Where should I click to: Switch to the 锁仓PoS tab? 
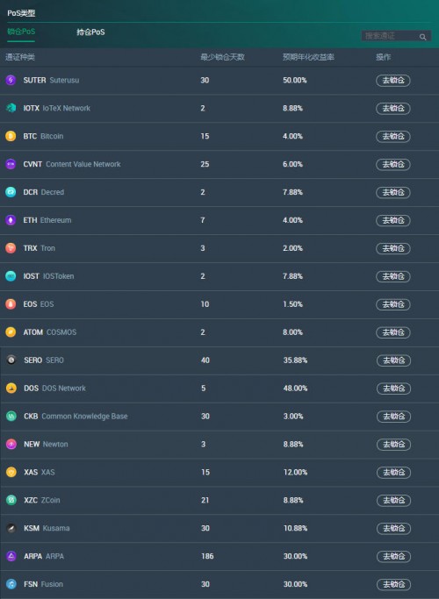(x=21, y=32)
